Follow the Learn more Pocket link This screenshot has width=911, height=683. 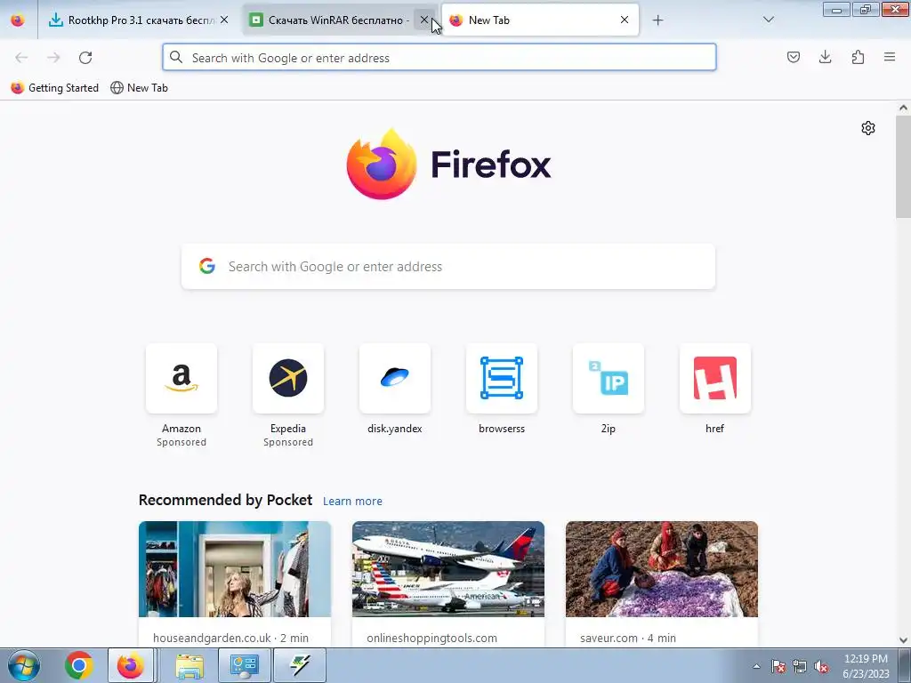(x=352, y=502)
